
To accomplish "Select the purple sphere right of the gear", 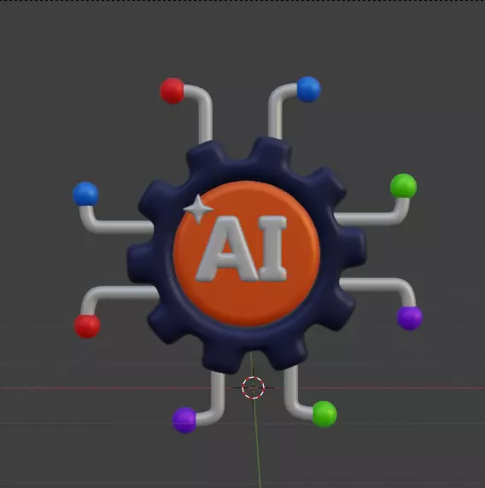I will point(410,317).
